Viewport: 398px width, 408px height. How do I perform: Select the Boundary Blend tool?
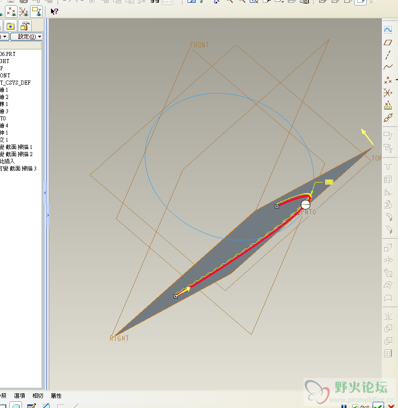[x=388, y=285]
